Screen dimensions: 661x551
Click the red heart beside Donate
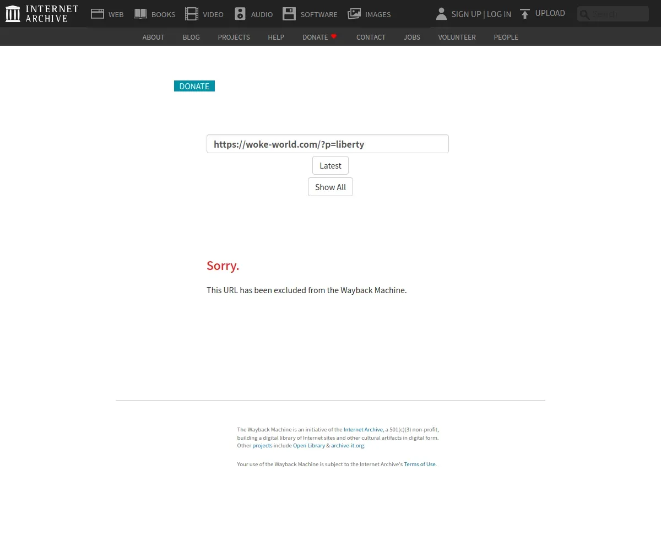pos(334,36)
